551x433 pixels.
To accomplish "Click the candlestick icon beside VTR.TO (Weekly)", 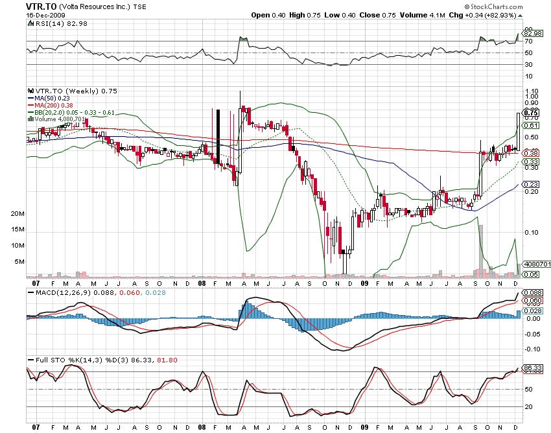I will pyautogui.click(x=30, y=91).
